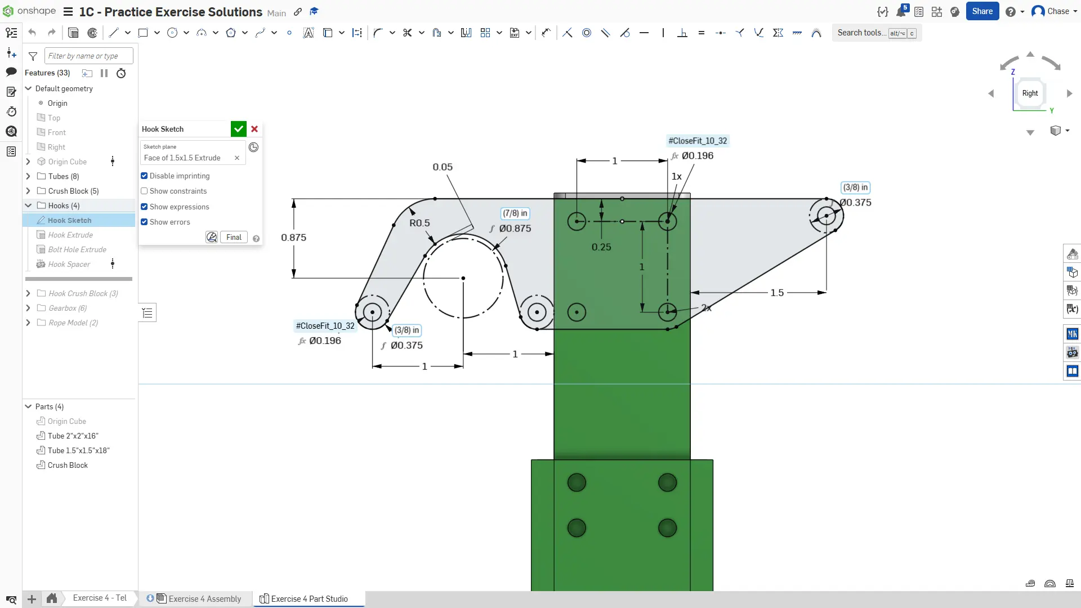The width and height of the screenshot is (1081, 608).
Task: Click the feature filter input field
Action: 88,56
